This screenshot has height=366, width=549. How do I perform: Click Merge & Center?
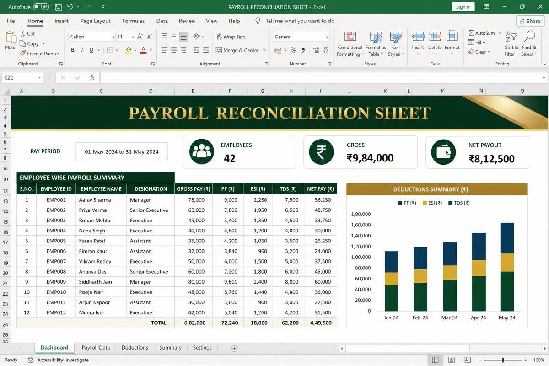coord(237,50)
